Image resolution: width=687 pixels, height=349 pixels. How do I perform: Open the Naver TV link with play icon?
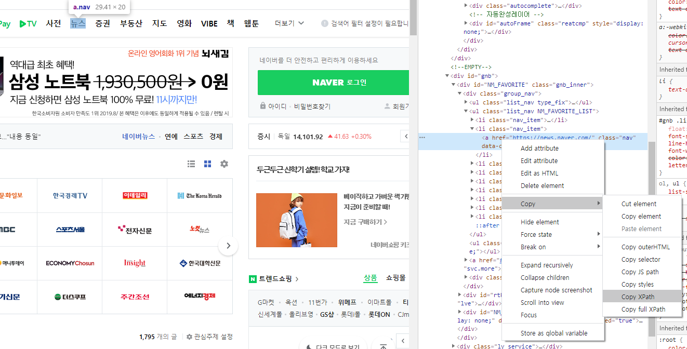[28, 24]
